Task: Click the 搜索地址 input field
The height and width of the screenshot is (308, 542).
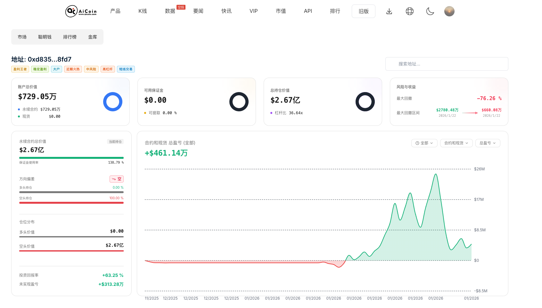Action: (x=447, y=64)
